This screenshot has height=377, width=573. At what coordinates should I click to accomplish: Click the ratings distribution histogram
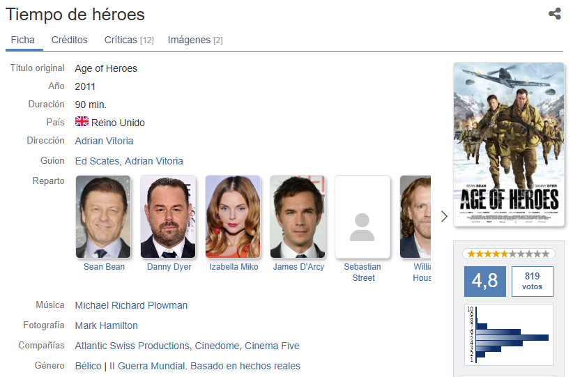[509, 334]
